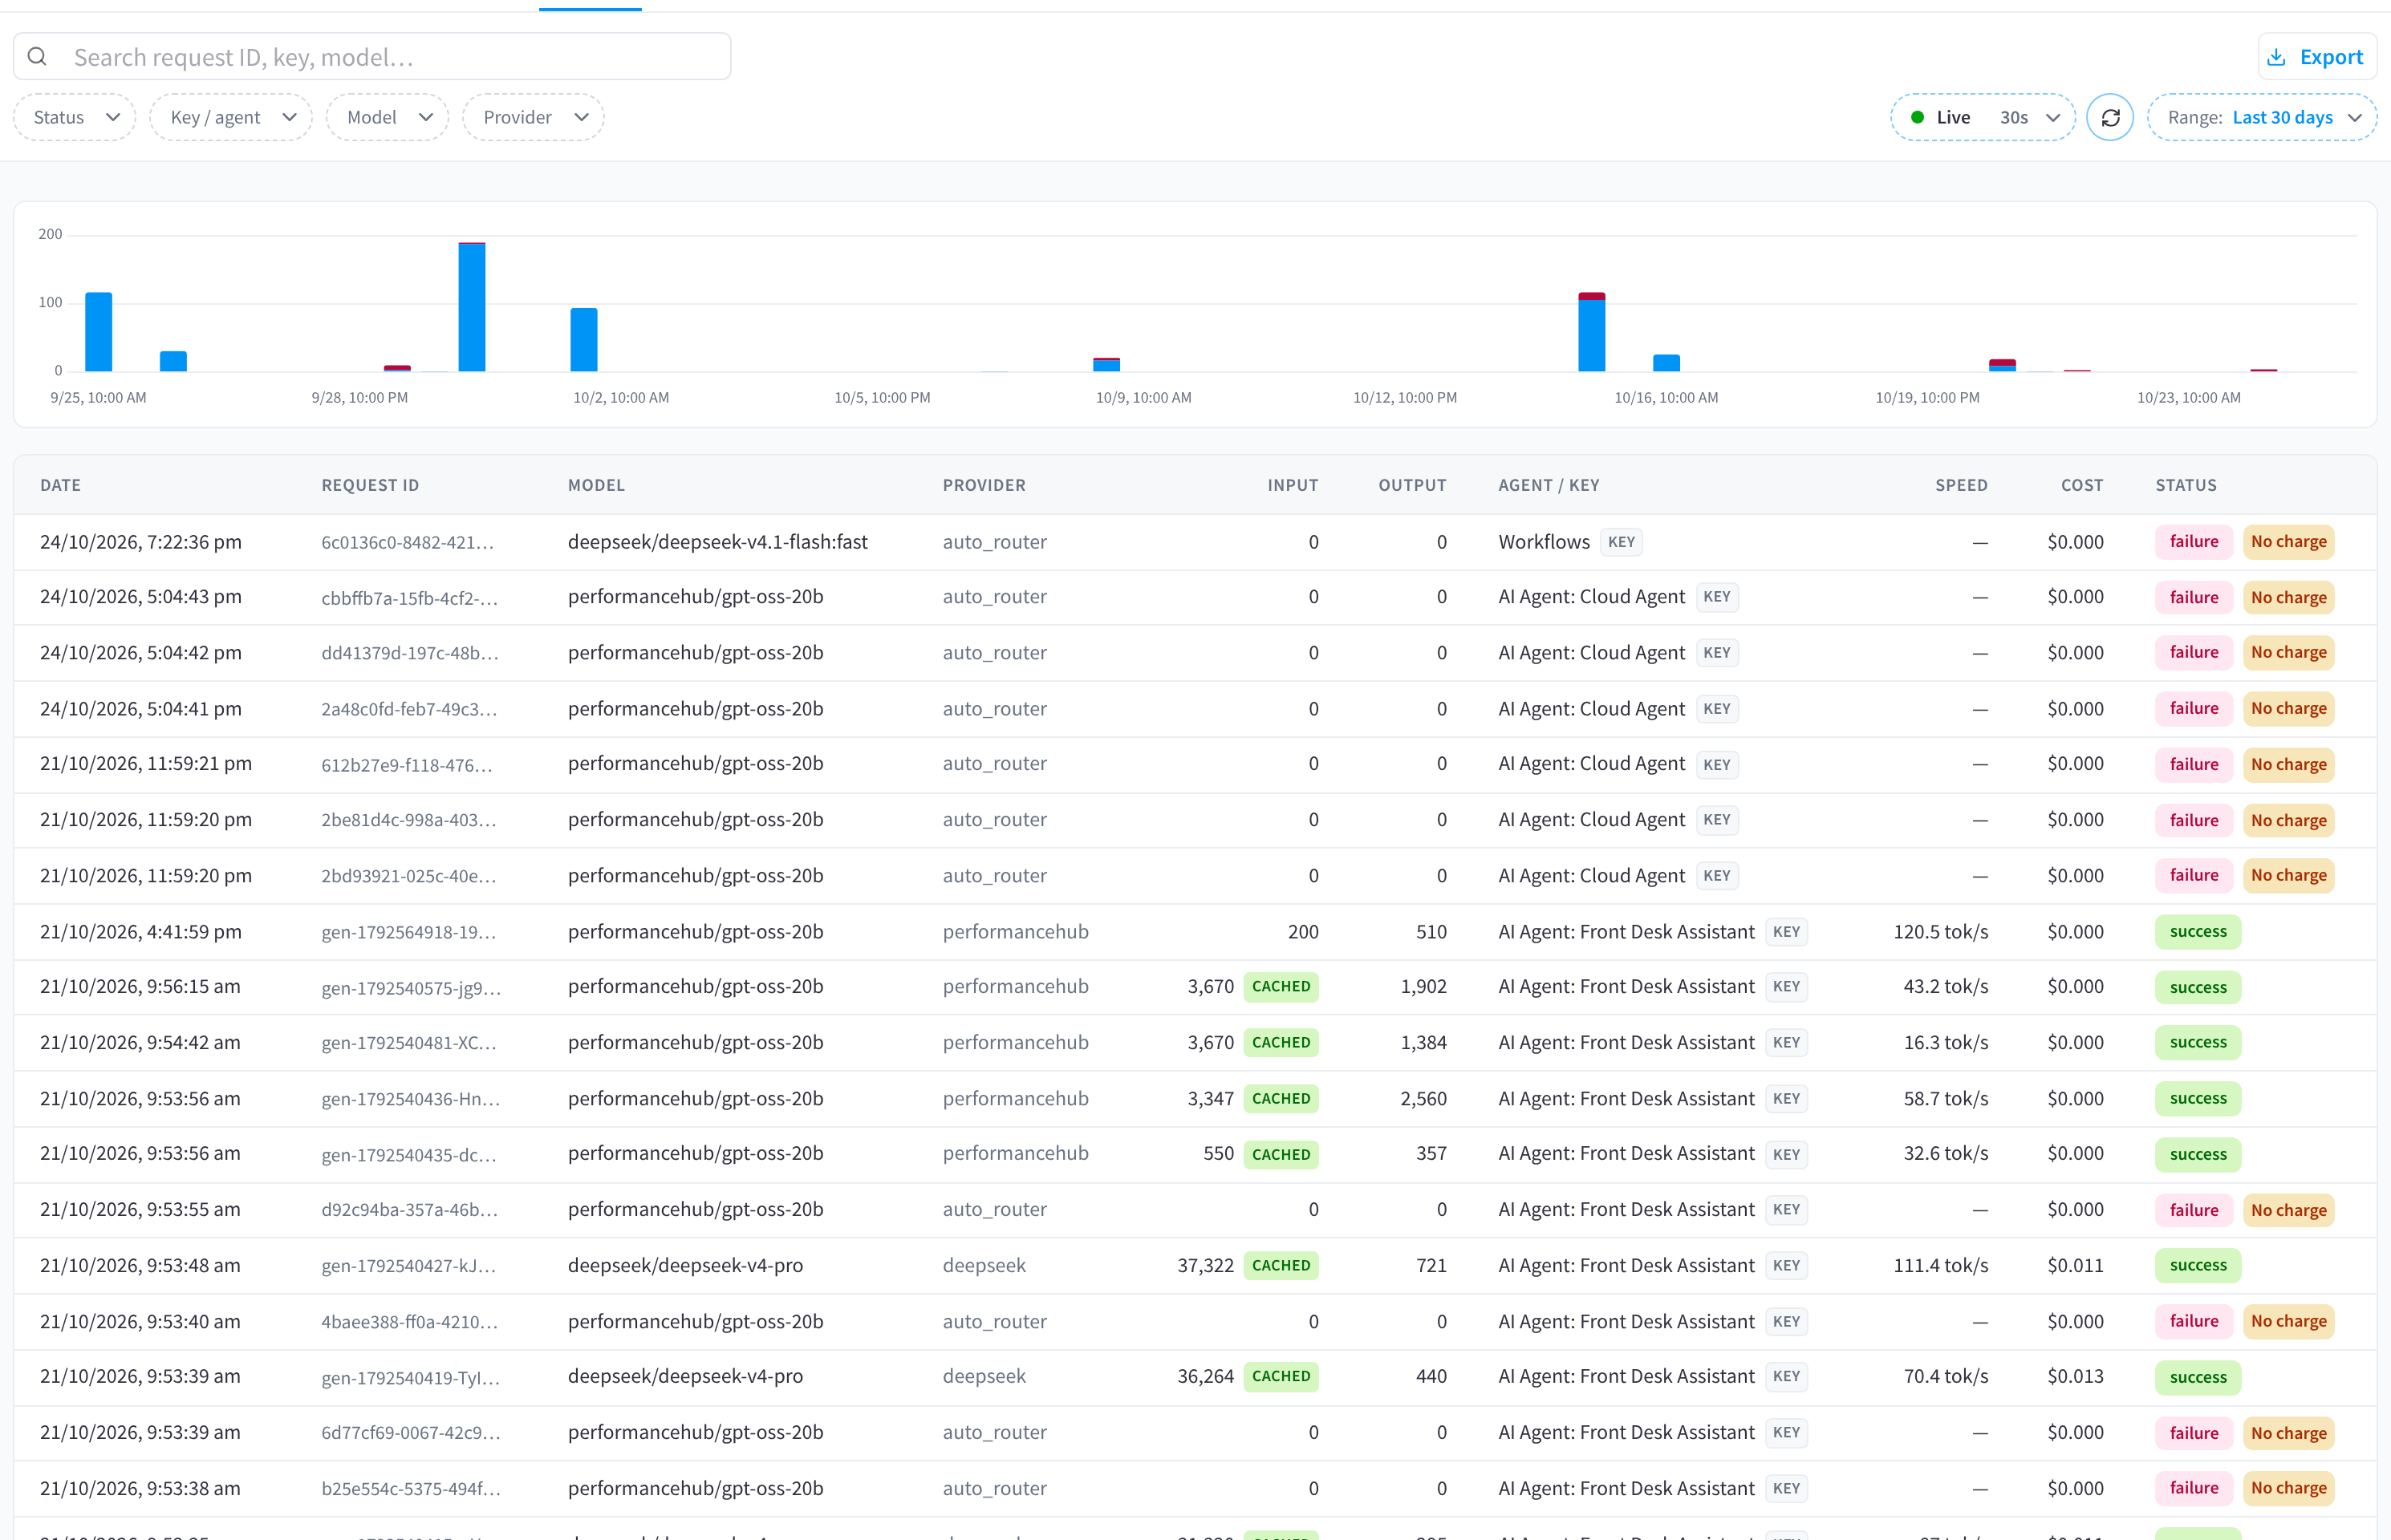
Task: Click model deepseek/deepseek-v4.1-flash:fast
Action: click(717, 542)
